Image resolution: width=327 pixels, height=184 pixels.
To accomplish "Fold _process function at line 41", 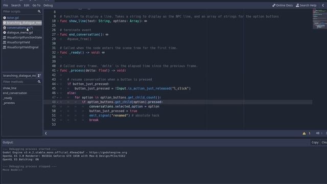I will 58,71.
